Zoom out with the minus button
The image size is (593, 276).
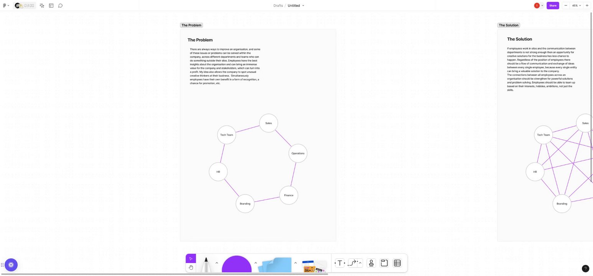(x=566, y=5)
